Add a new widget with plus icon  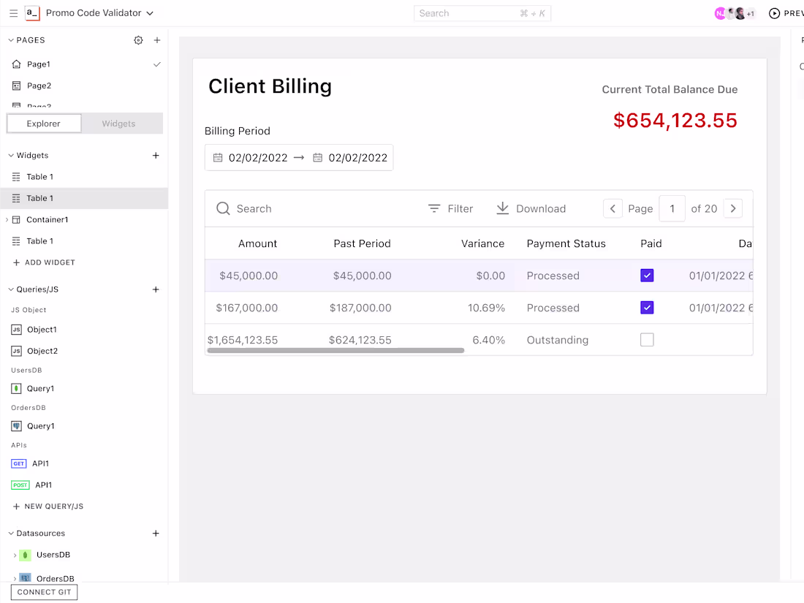point(156,156)
